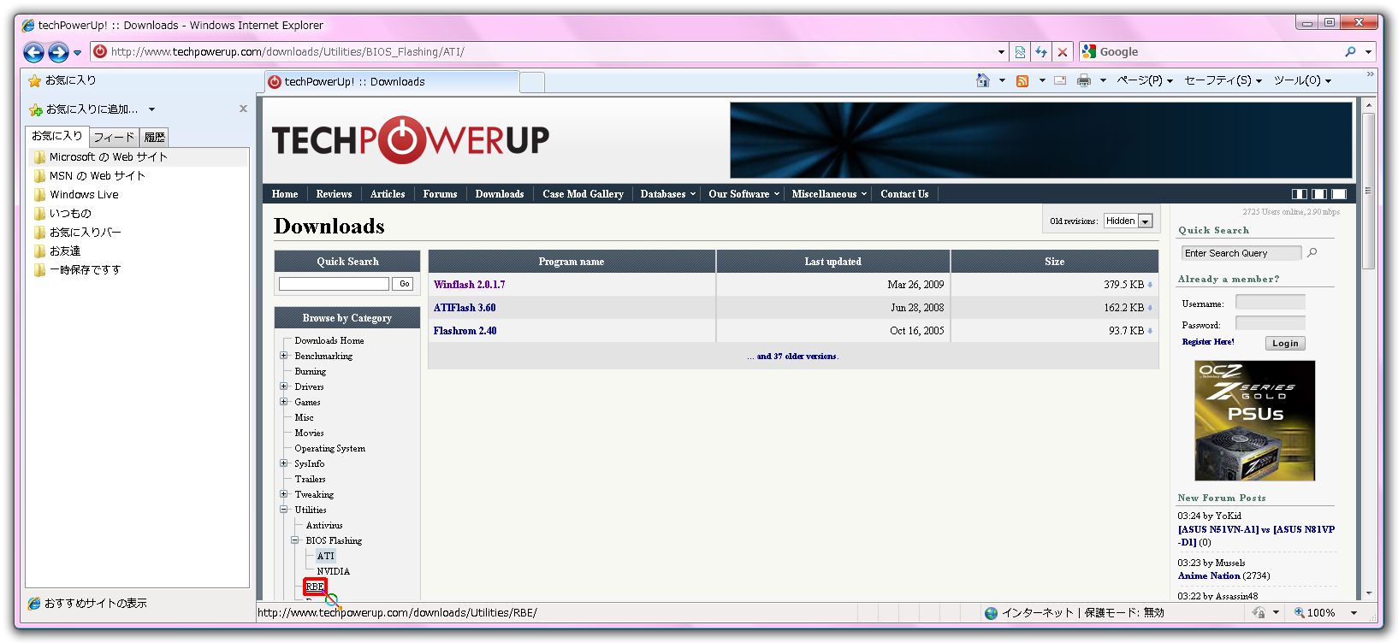Image resolution: width=1398 pixels, height=643 pixels.
Task: Go to Forums in the site navigation
Action: click(440, 194)
